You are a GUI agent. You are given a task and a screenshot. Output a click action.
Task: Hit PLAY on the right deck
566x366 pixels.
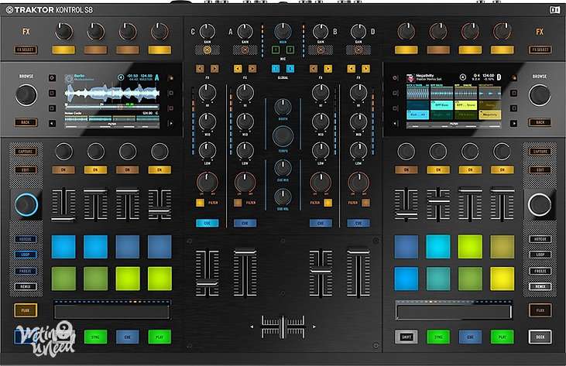(x=502, y=337)
